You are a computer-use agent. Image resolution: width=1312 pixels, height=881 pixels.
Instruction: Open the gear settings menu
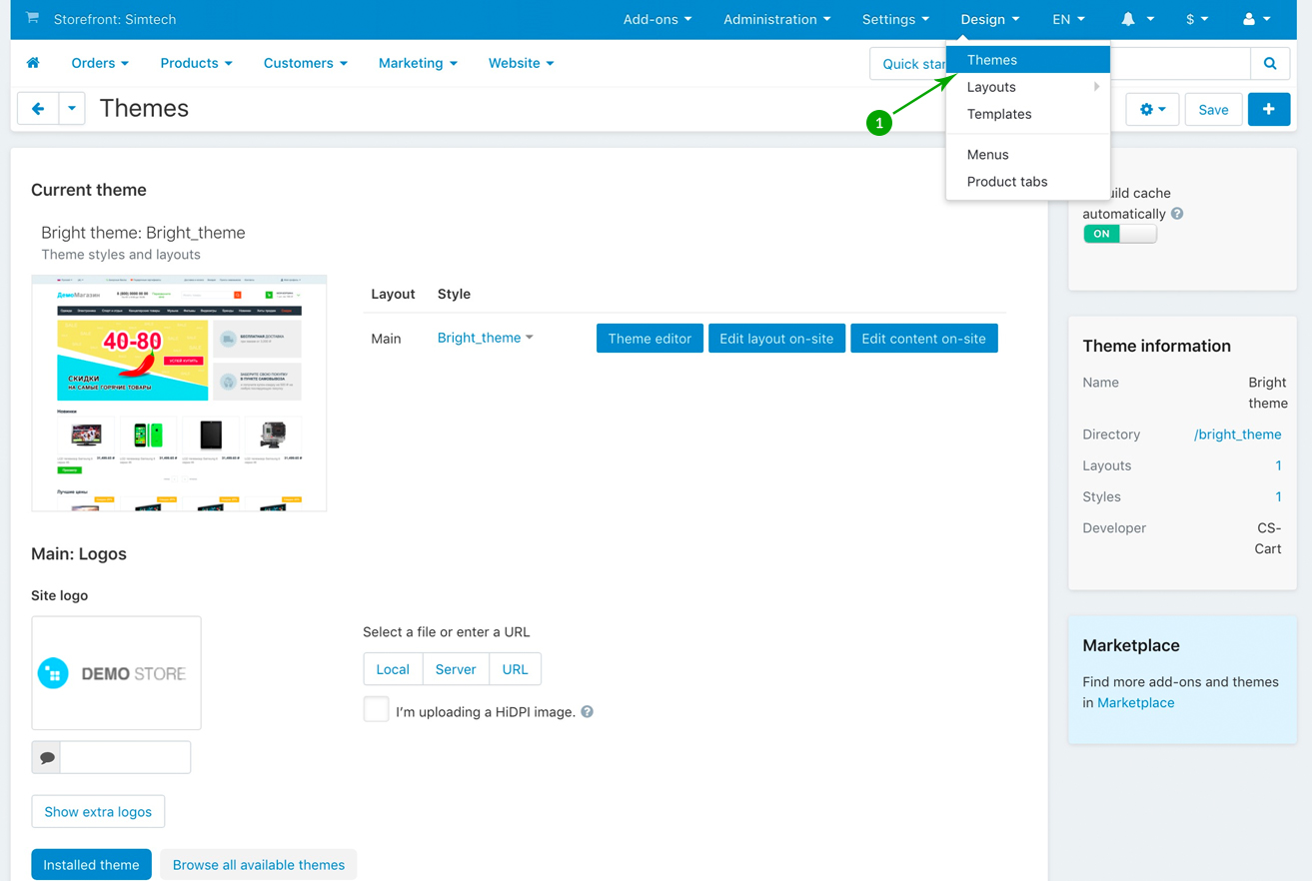pos(1152,110)
